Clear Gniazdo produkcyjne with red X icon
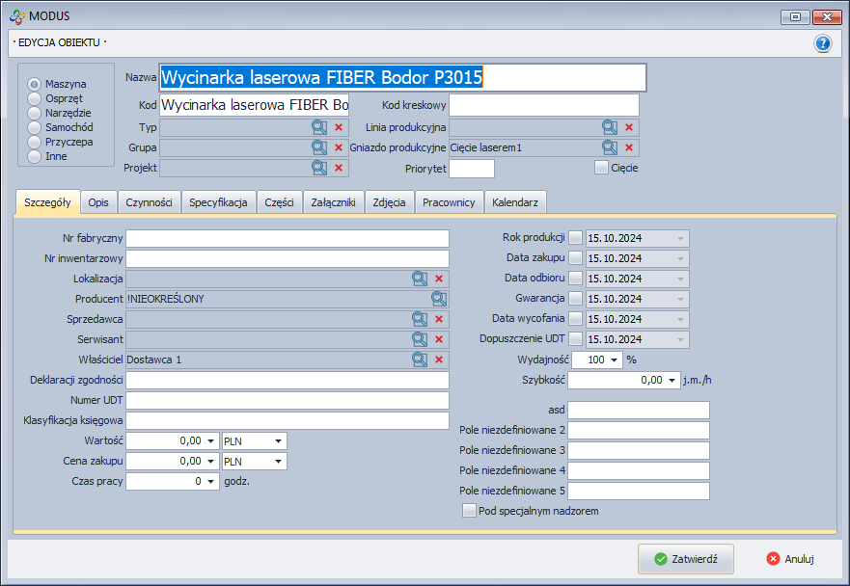The width and height of the screenshot is (850, 586). [x=629, y=147]
